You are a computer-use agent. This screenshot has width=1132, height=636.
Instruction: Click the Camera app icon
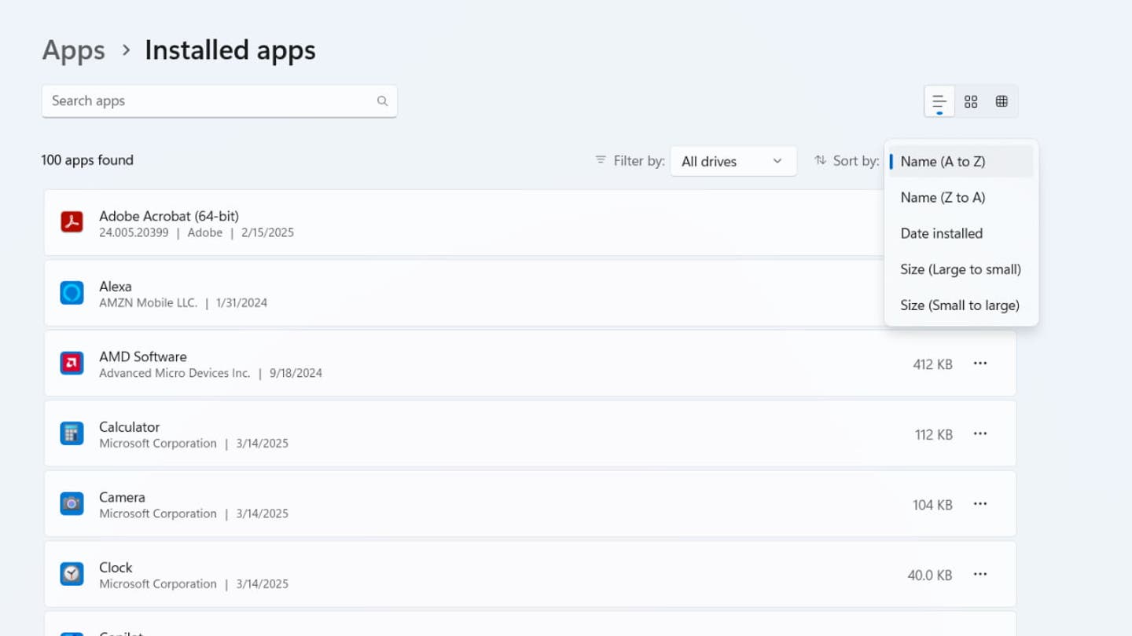[x=72, y=504]
